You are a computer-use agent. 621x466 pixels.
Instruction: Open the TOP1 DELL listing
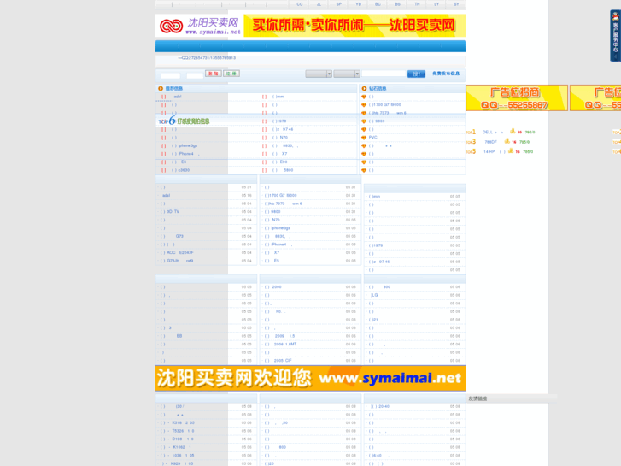tap(493, 132)
